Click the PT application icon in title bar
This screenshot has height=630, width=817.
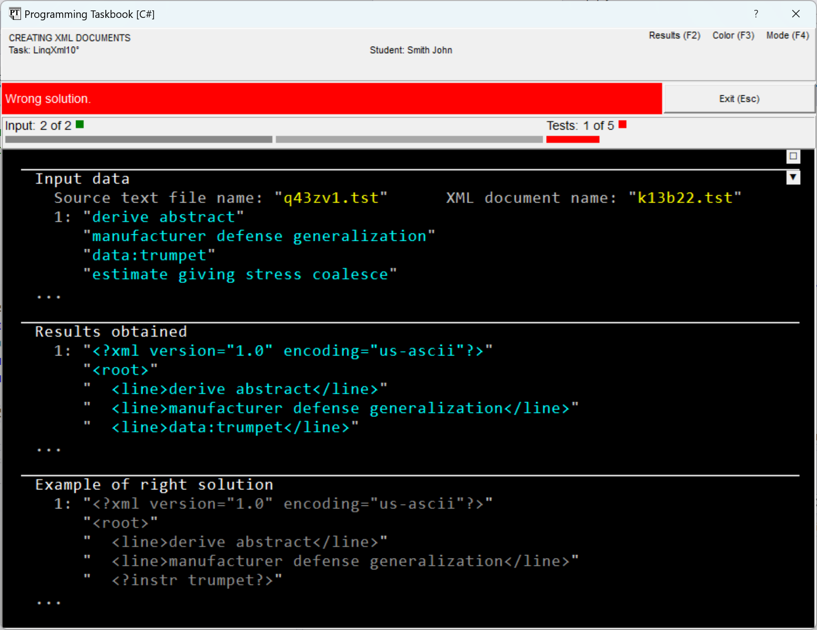click(x=14, y=14)
